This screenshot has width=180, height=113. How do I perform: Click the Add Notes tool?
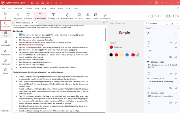[x=79, y=16]
